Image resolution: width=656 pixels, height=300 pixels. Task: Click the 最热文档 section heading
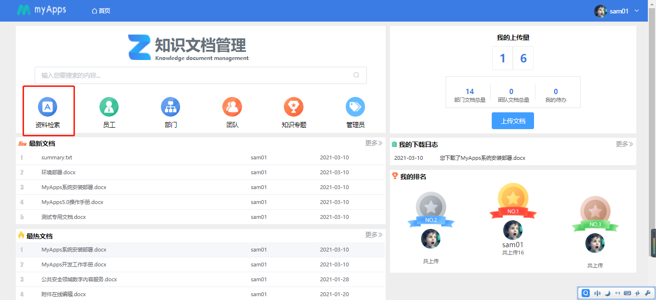(39, 236)
